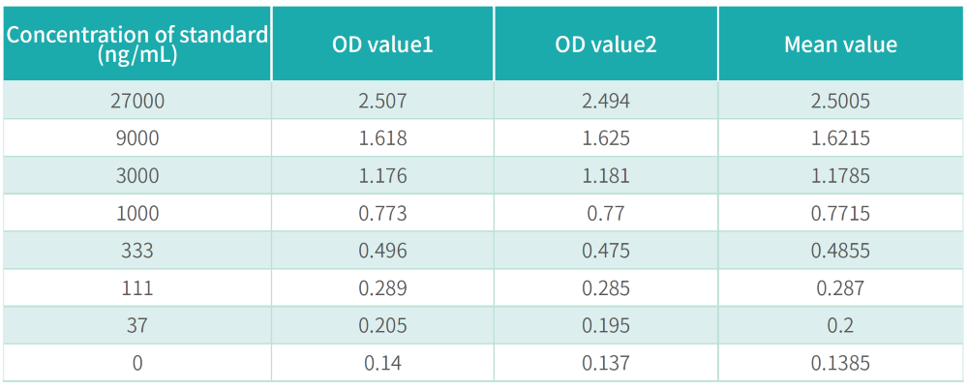Image resolution: width=968 pixels, height=390 pixels.
Task: Click the cell with value 0.205
Action: coord(382,326)
